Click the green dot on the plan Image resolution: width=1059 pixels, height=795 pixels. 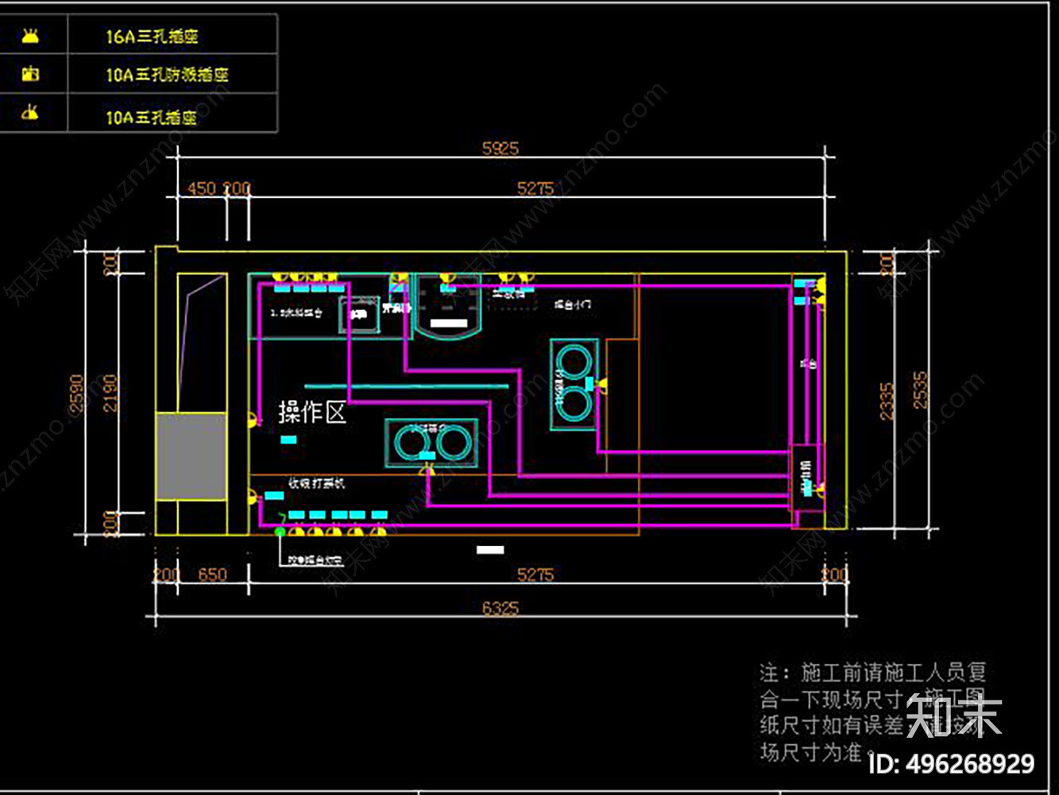[x=280, y=531]
